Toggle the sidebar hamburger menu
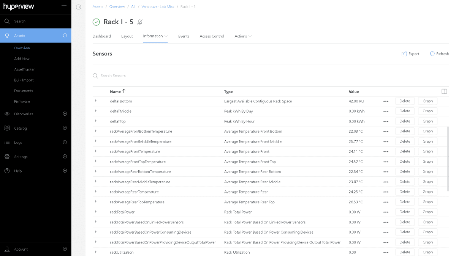 coord(64,6)
